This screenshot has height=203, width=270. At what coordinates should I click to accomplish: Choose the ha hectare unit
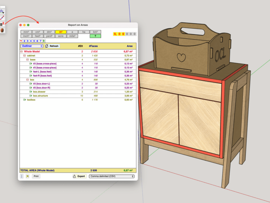tap(83, 32)
